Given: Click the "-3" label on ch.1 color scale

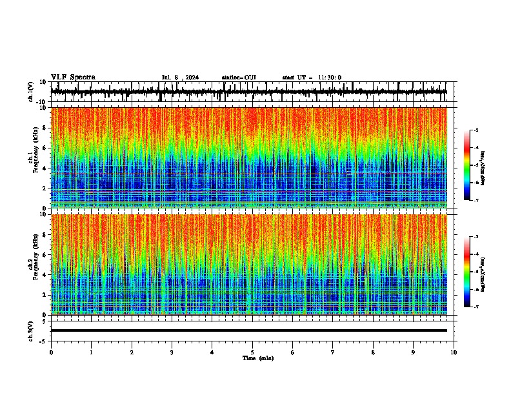Looking at the screenshot, I should (x=476, y=130).
